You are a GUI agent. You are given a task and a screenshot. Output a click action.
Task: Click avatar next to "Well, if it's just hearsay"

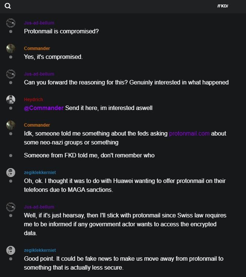(x=11, y=207)
